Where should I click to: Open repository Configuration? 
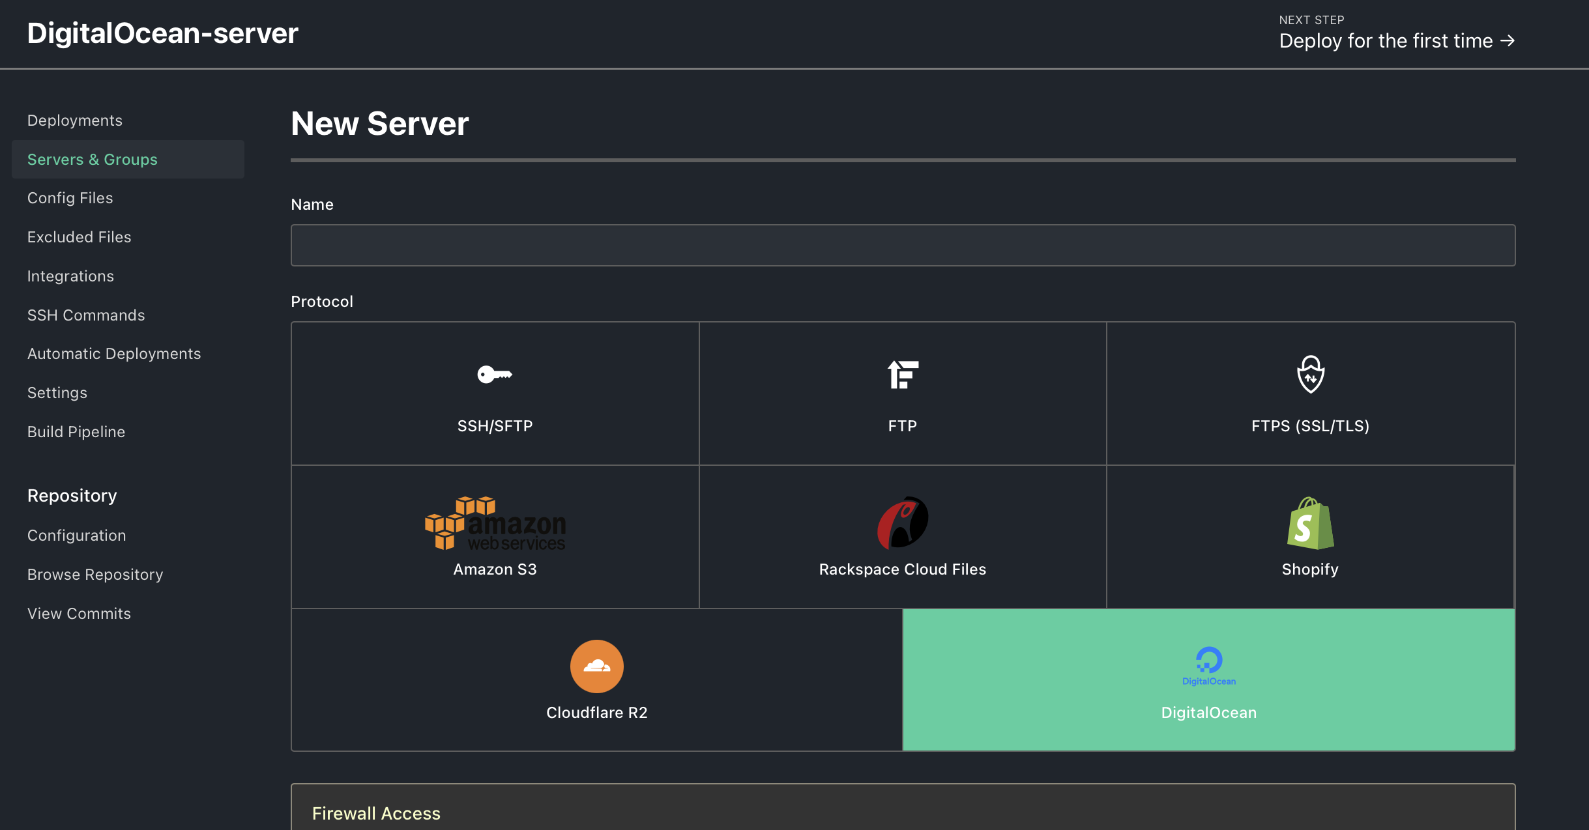tap(77, 536)
